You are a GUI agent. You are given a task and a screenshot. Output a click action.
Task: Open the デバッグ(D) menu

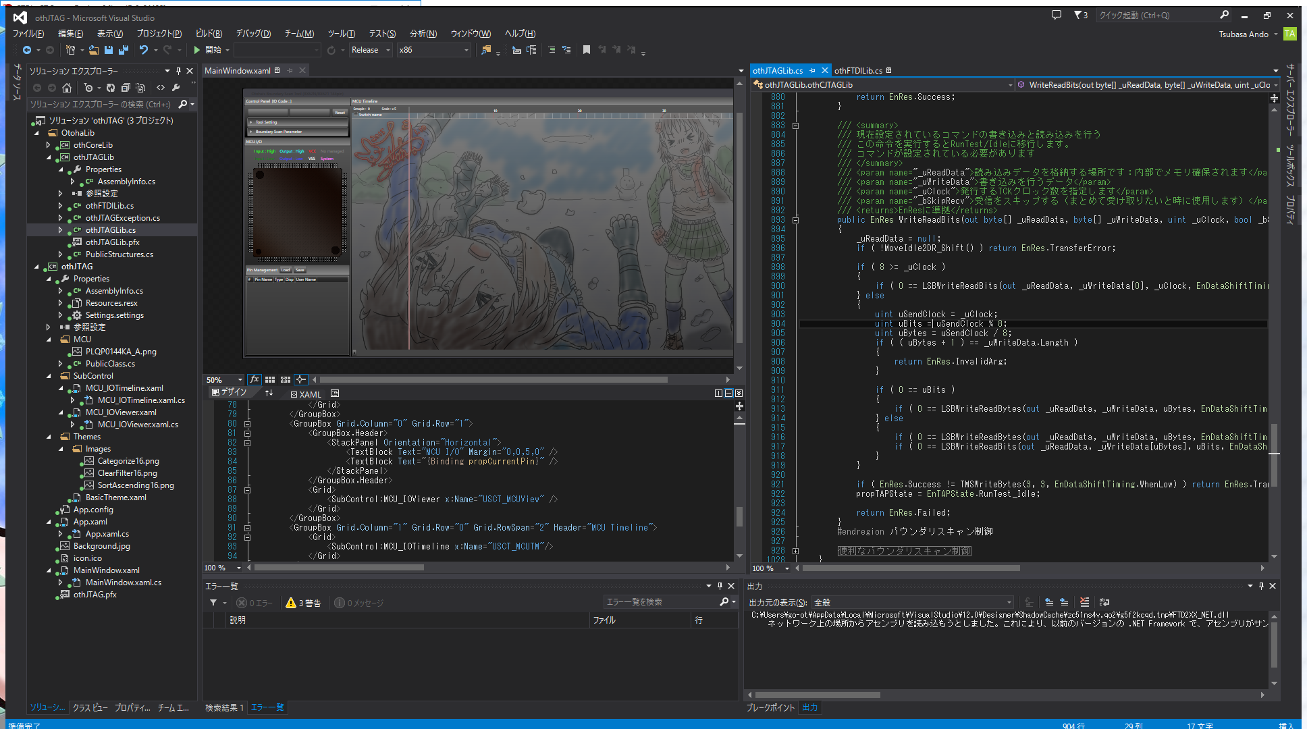coord(253,33)
